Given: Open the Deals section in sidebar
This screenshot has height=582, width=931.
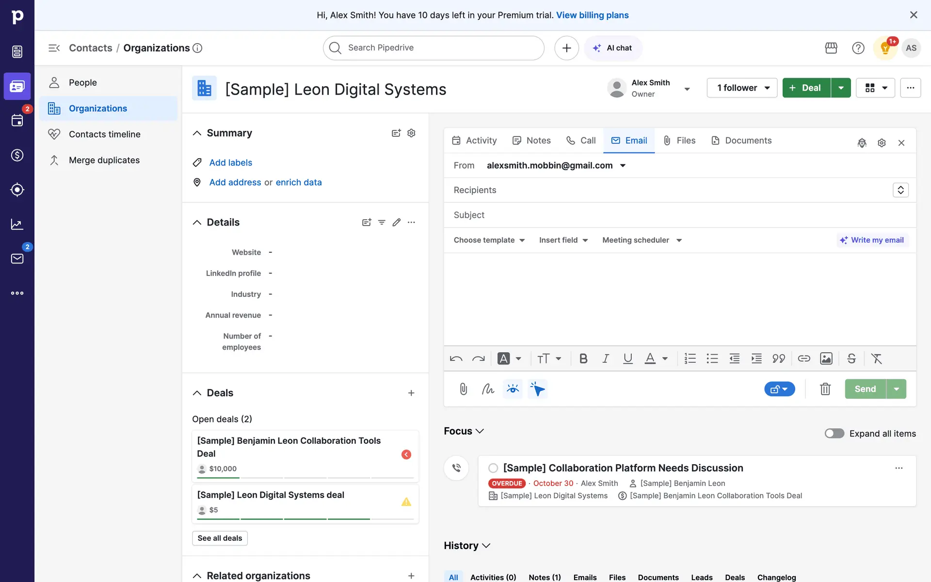Looking at the screenshot, I should [x=17, y=155].
